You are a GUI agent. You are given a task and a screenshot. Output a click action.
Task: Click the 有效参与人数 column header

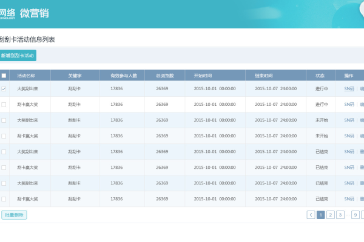[x=124, y=76]
